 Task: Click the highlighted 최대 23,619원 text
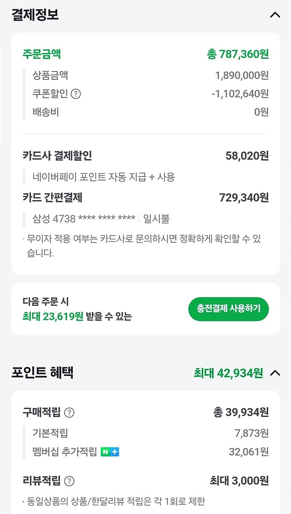(x=48, y=317)
